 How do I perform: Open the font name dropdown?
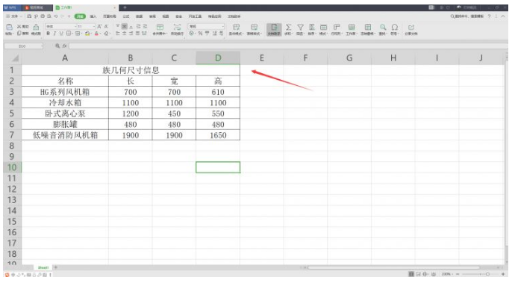click(x=75, y=26)
